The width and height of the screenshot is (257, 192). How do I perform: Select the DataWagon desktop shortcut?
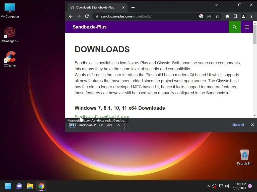tap(10, 34)
